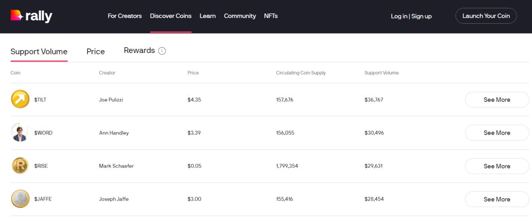The image size is (532, 220).
Task: Click the Rally logo
Action: (31, 16)
